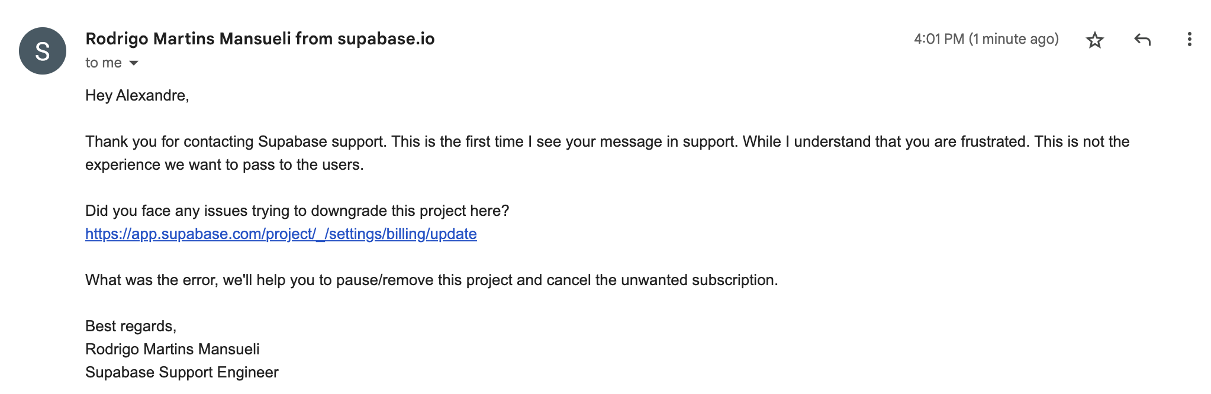This screenshot has height=394, width=1211.
Task: Click the "4:01 PM (1 minute ago)" timestamp
Action: [985, 39]
